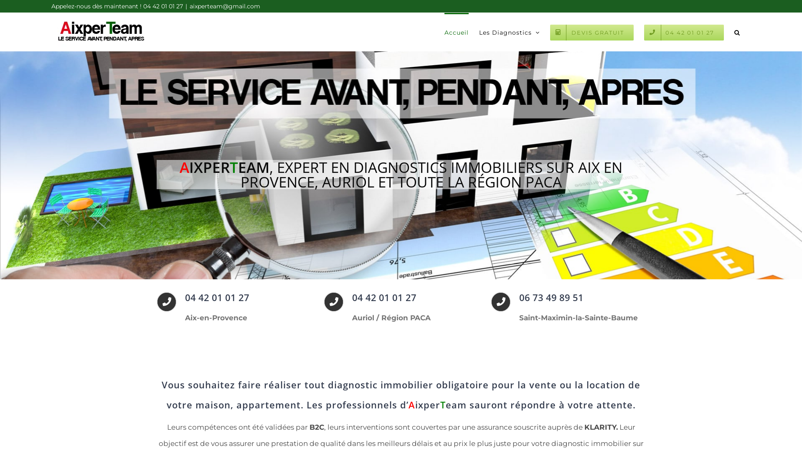
Task: Click the phone icon above Aix-en-Provence
Action: pos(166,302)
